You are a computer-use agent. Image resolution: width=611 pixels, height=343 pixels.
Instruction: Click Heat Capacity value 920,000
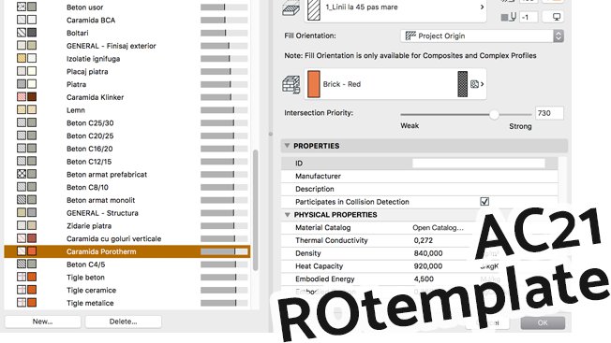coord(428,266)
